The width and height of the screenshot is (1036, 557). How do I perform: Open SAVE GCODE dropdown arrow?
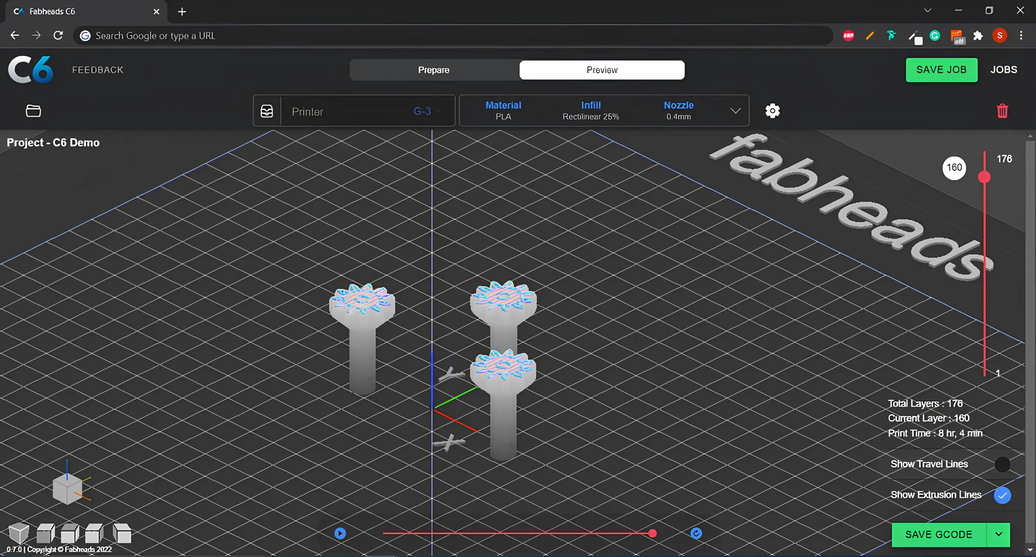pos(998,534)
